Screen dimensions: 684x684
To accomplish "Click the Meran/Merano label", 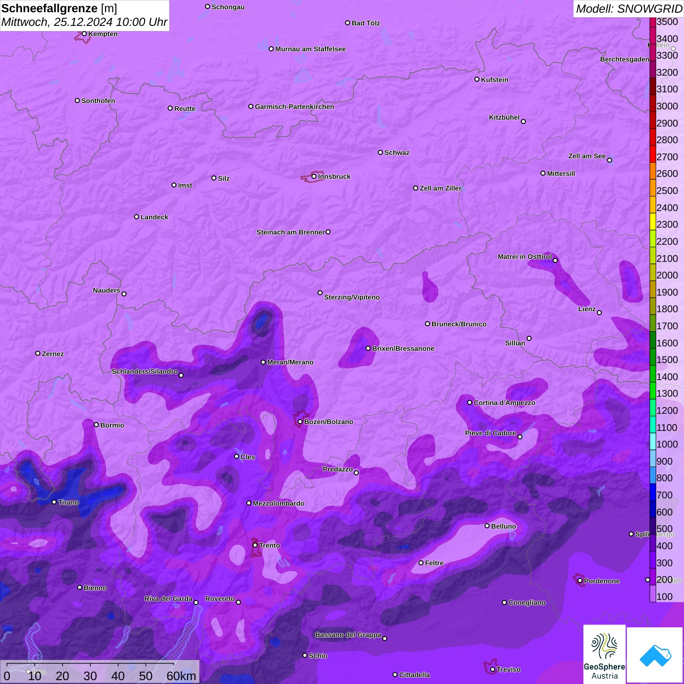I will (291, 362).
